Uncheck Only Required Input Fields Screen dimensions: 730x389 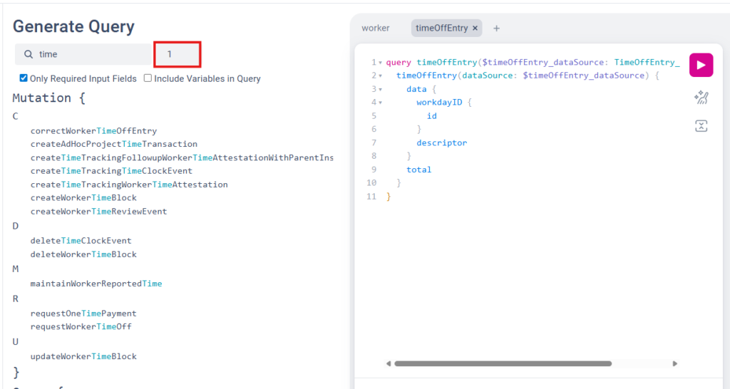[24, 78]
